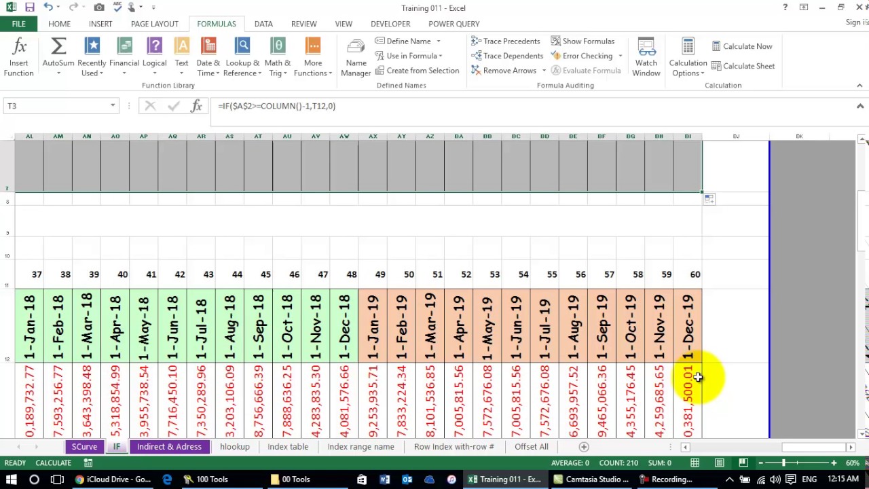Expand the Remove Arrows dropdown arrow
This screenshot has height=489, width=869.
tap(544, 71)
